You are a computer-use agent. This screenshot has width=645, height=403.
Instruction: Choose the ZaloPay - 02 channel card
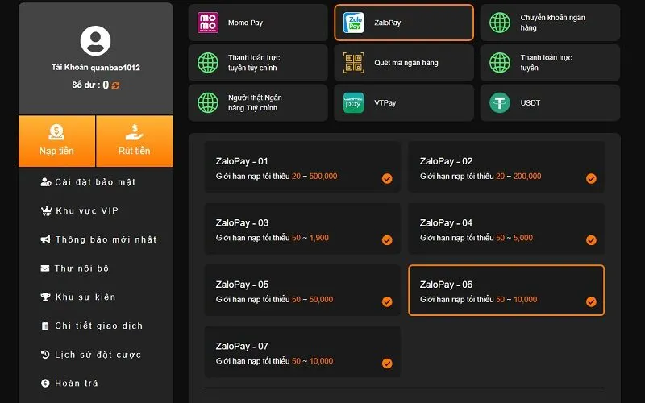point(506,168)
